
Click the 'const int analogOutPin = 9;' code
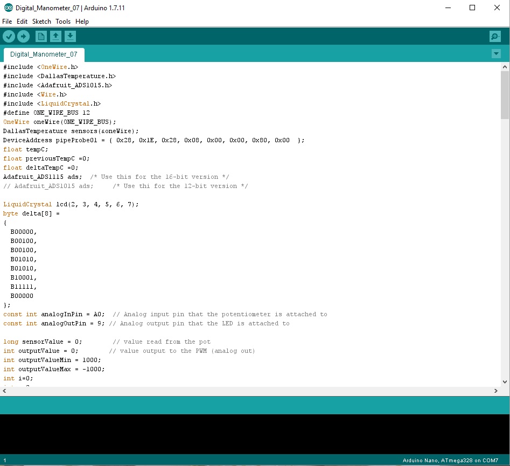tap(54, 323)
